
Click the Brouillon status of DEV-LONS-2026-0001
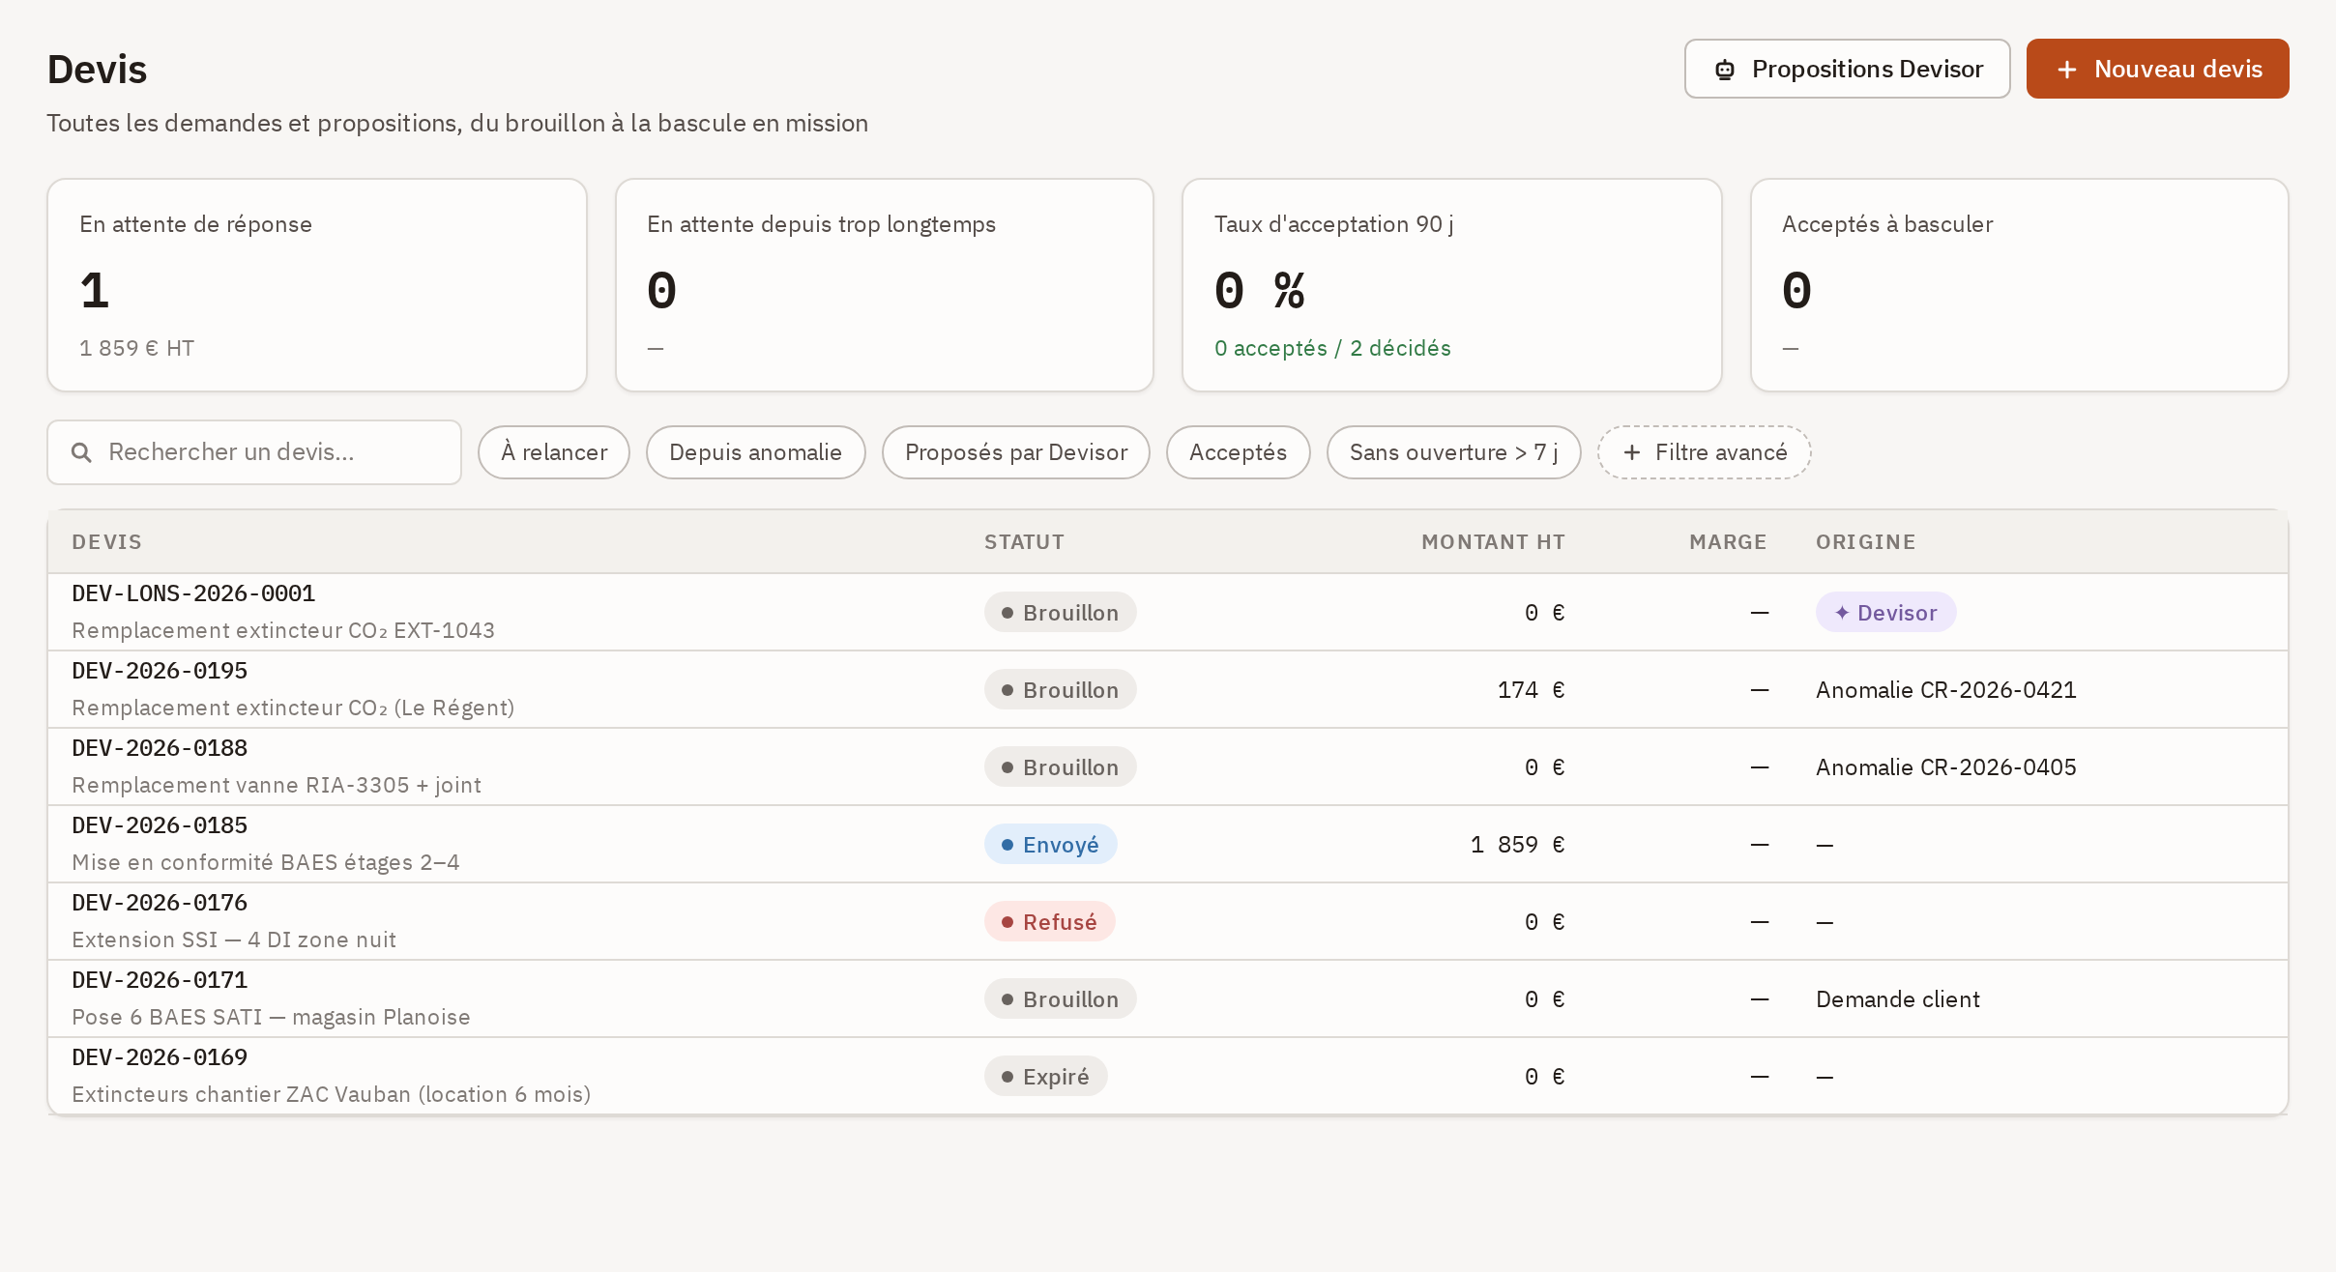click(1060, 613)
